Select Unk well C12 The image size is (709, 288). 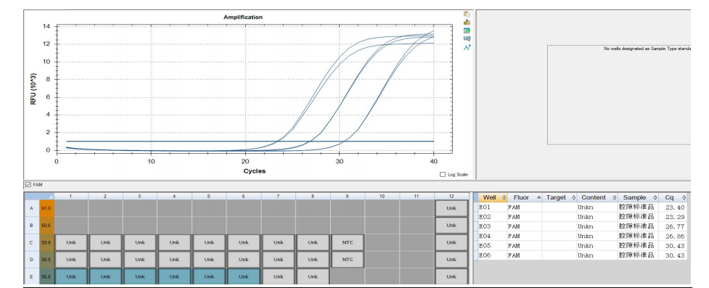coord(451,242)
